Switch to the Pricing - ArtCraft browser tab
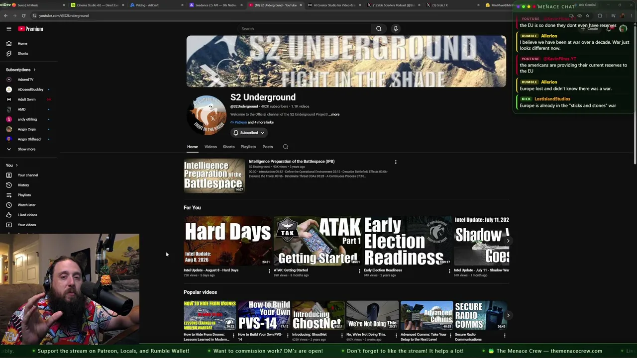The width and height of the screenshot is (637, 358). [156, 5]
